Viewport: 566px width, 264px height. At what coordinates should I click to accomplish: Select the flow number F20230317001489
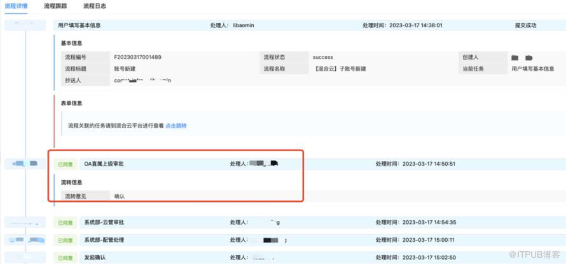pos(137,57)
